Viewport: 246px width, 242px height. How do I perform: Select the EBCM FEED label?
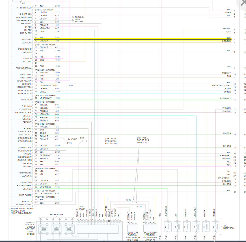coord(26,182)
